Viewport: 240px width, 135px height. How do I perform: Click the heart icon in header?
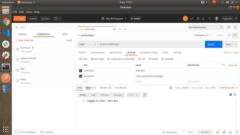coord(209,18)
